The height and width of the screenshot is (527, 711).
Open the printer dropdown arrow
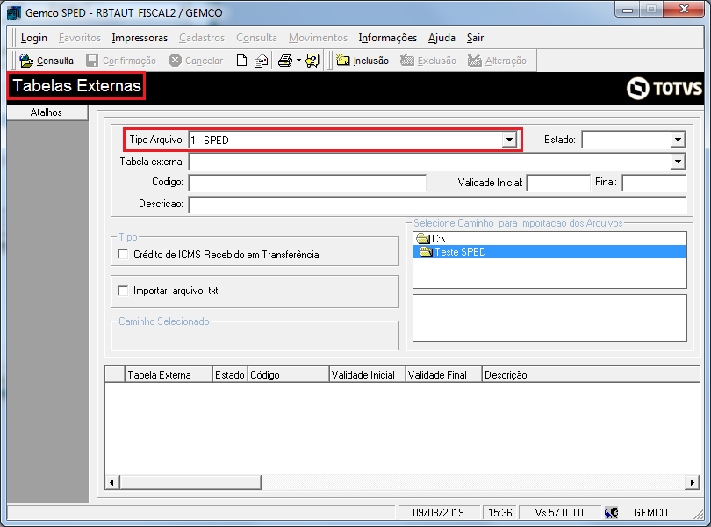(x=298, y=61)
